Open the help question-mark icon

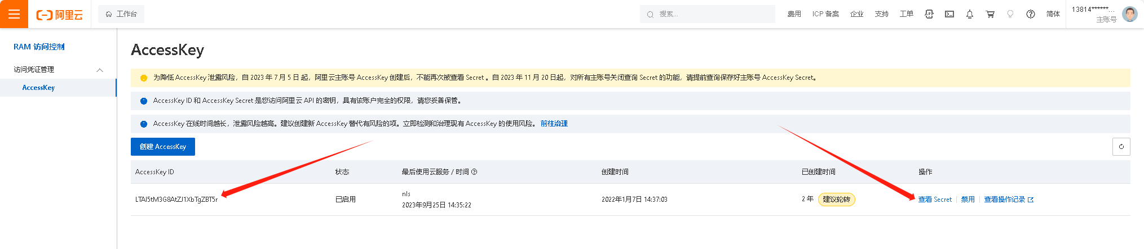click(1031, 14)
